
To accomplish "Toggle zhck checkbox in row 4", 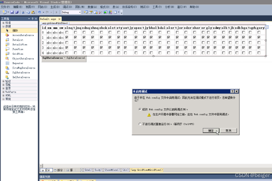I will (x=102, y=53).
